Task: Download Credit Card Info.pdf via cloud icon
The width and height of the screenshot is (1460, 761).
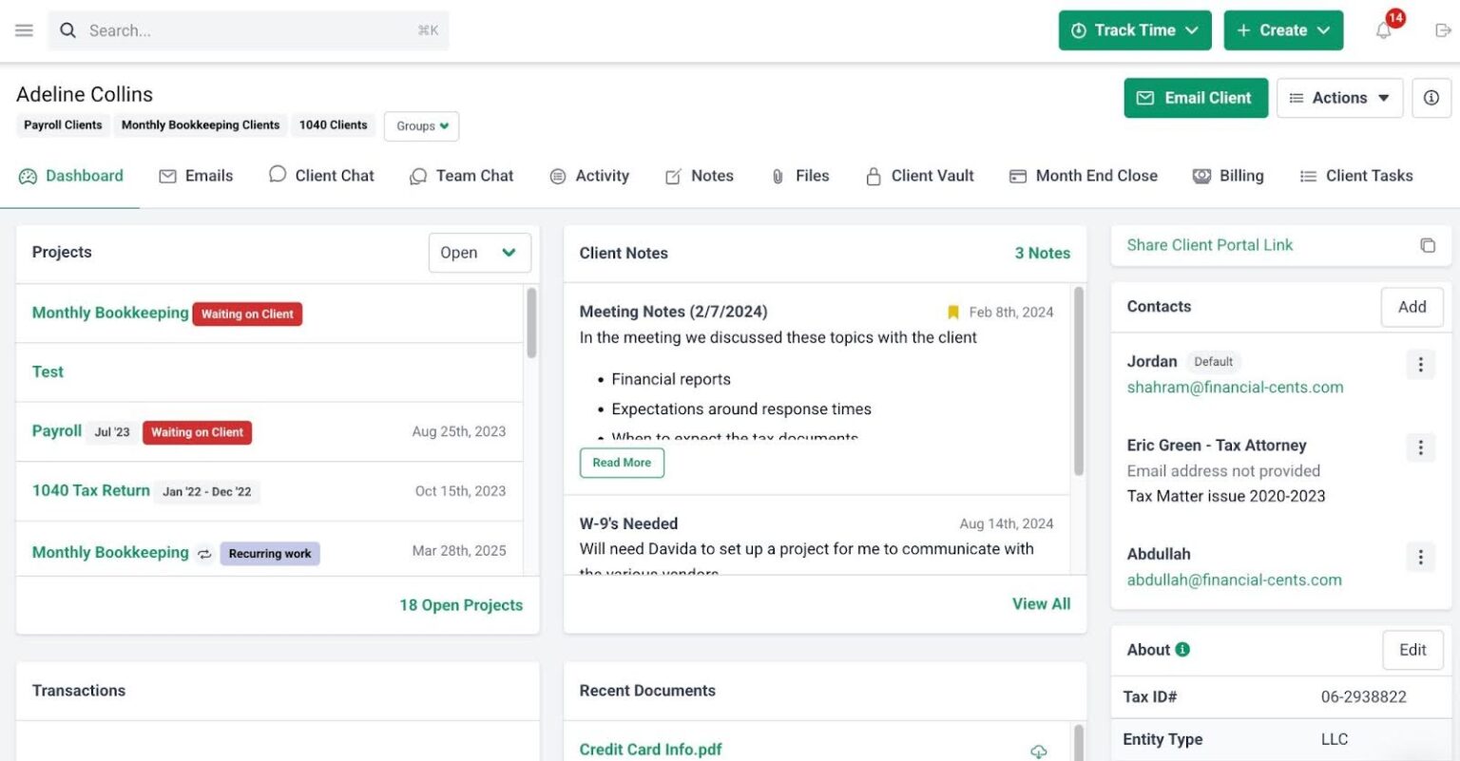Action: [x=1038, y=751]
